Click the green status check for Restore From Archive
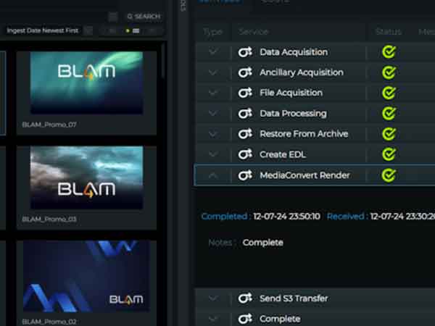Viewport: 435px width, 326px height. click(389, 134)
